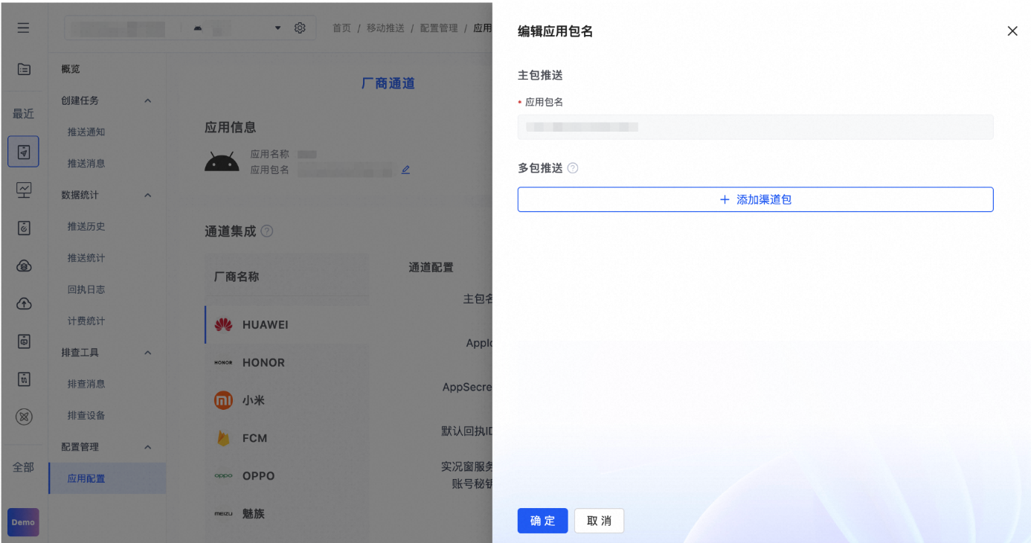
Task: Open 排查设备 menu item
Action: (86, 415)
